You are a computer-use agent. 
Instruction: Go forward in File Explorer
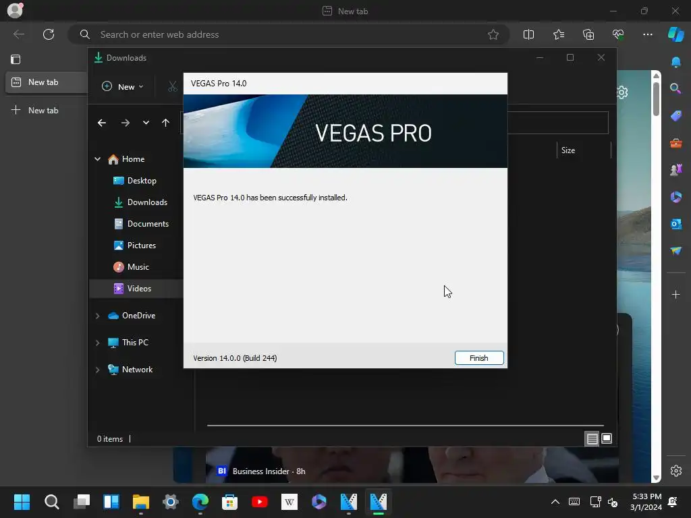(125, 123)
